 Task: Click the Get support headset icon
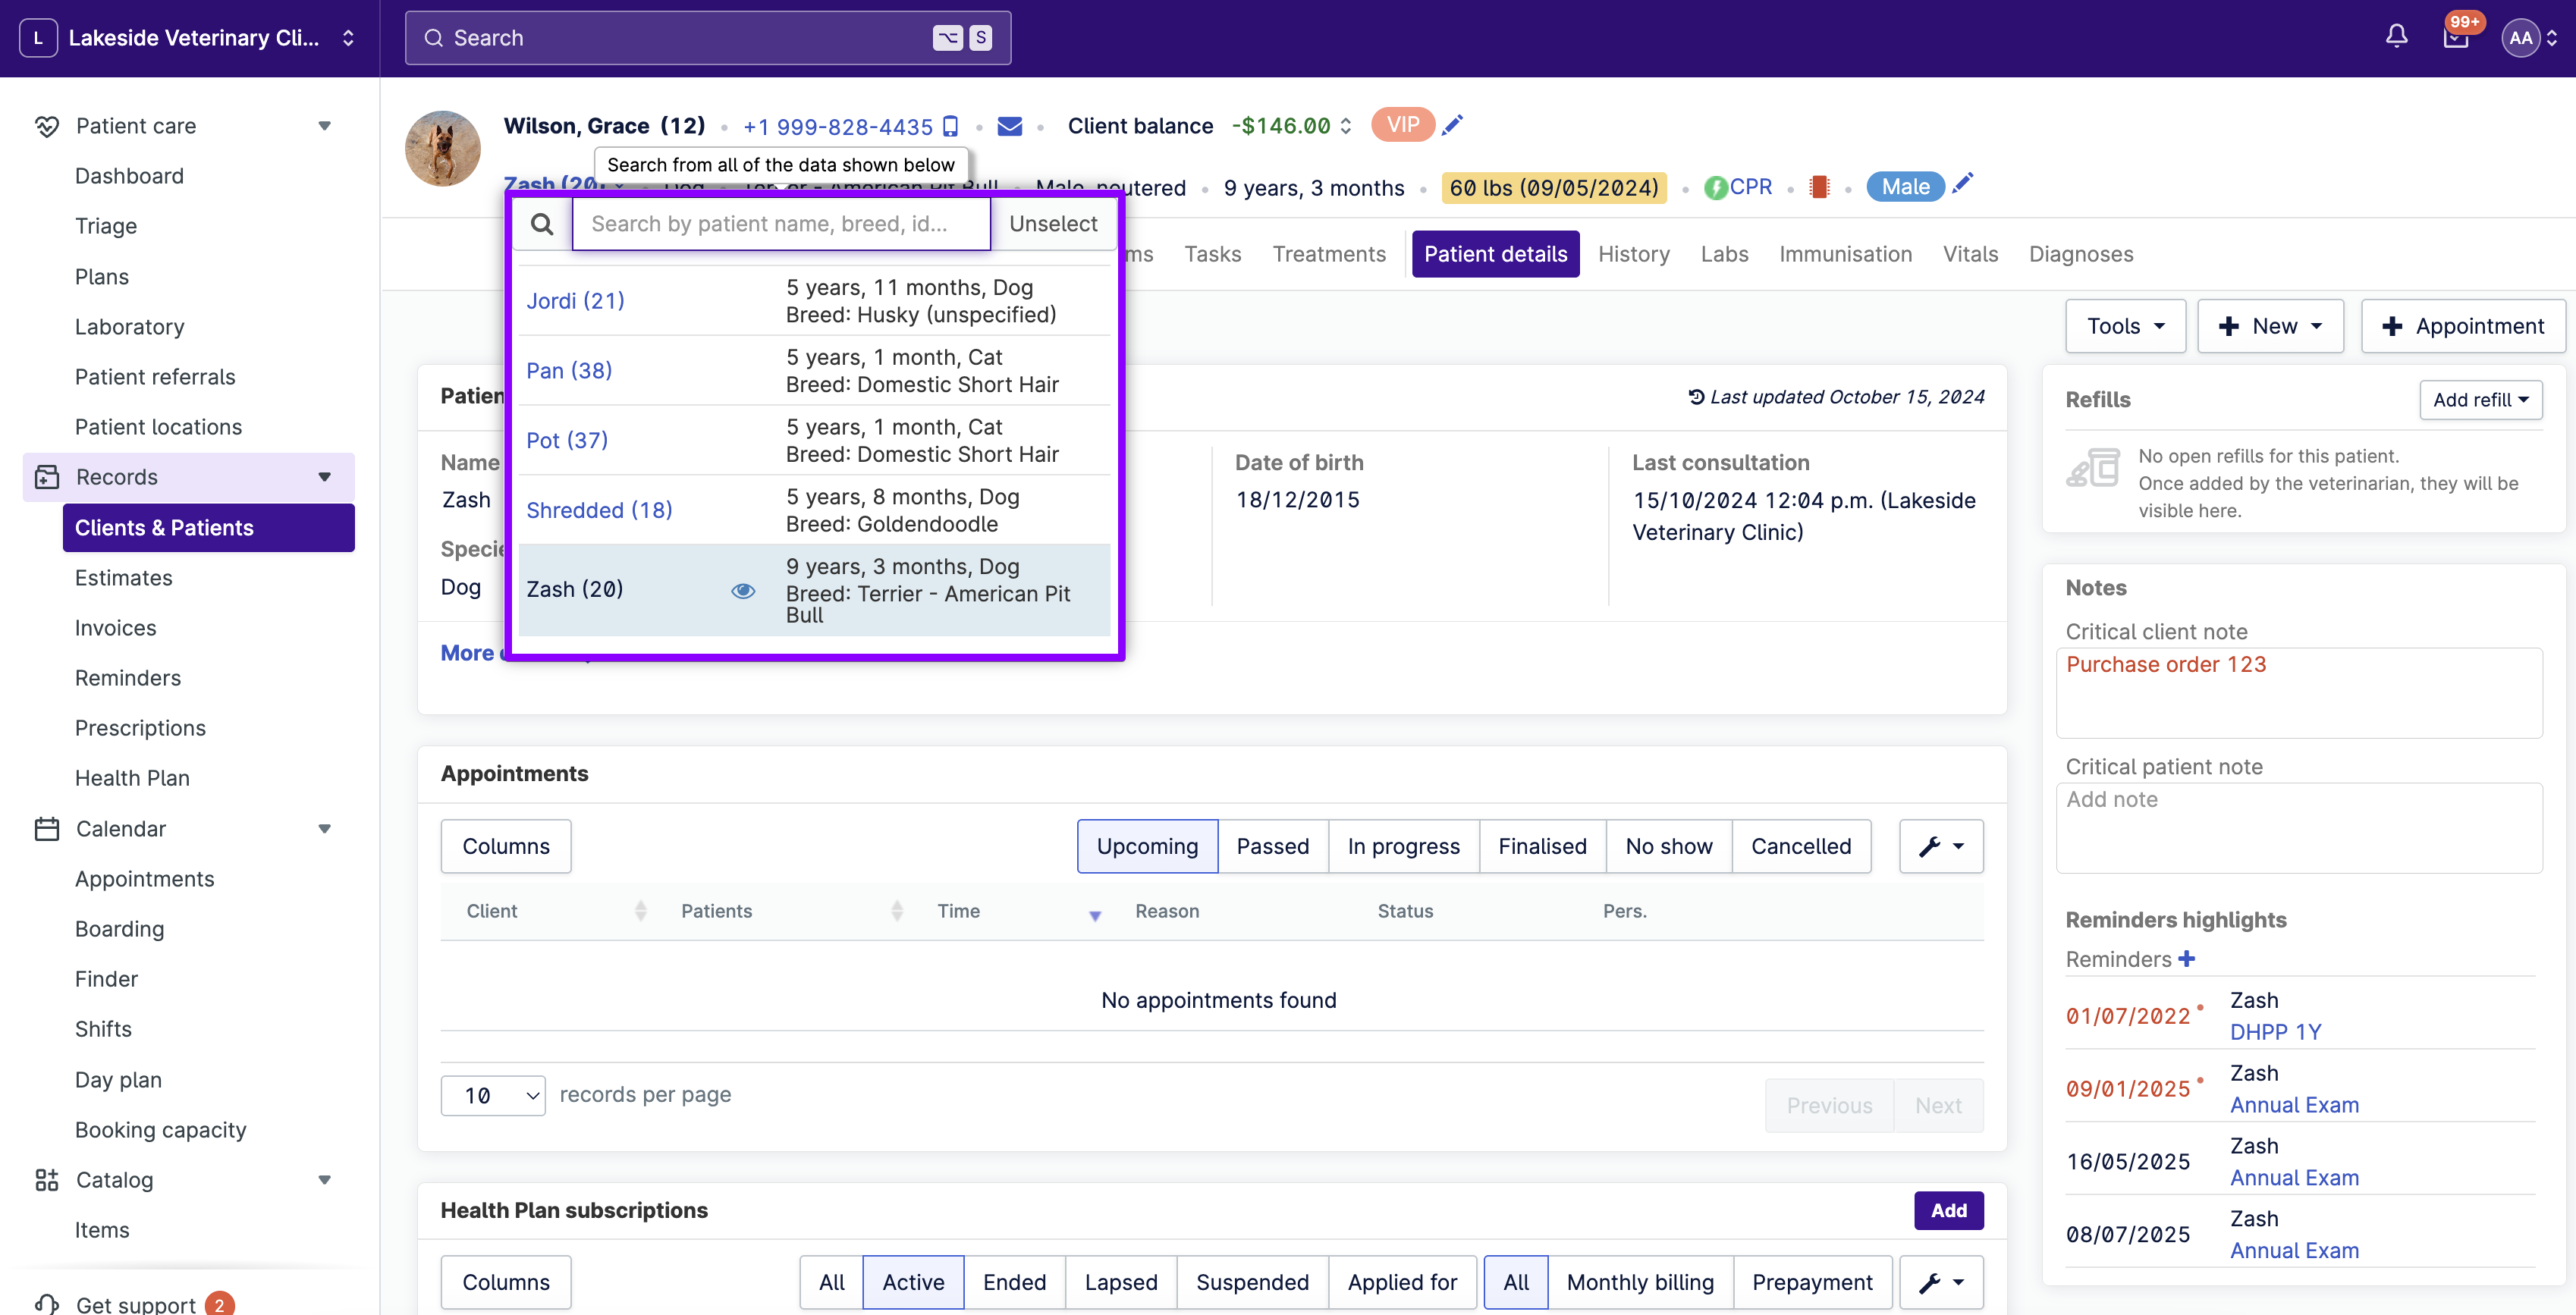48,1303
